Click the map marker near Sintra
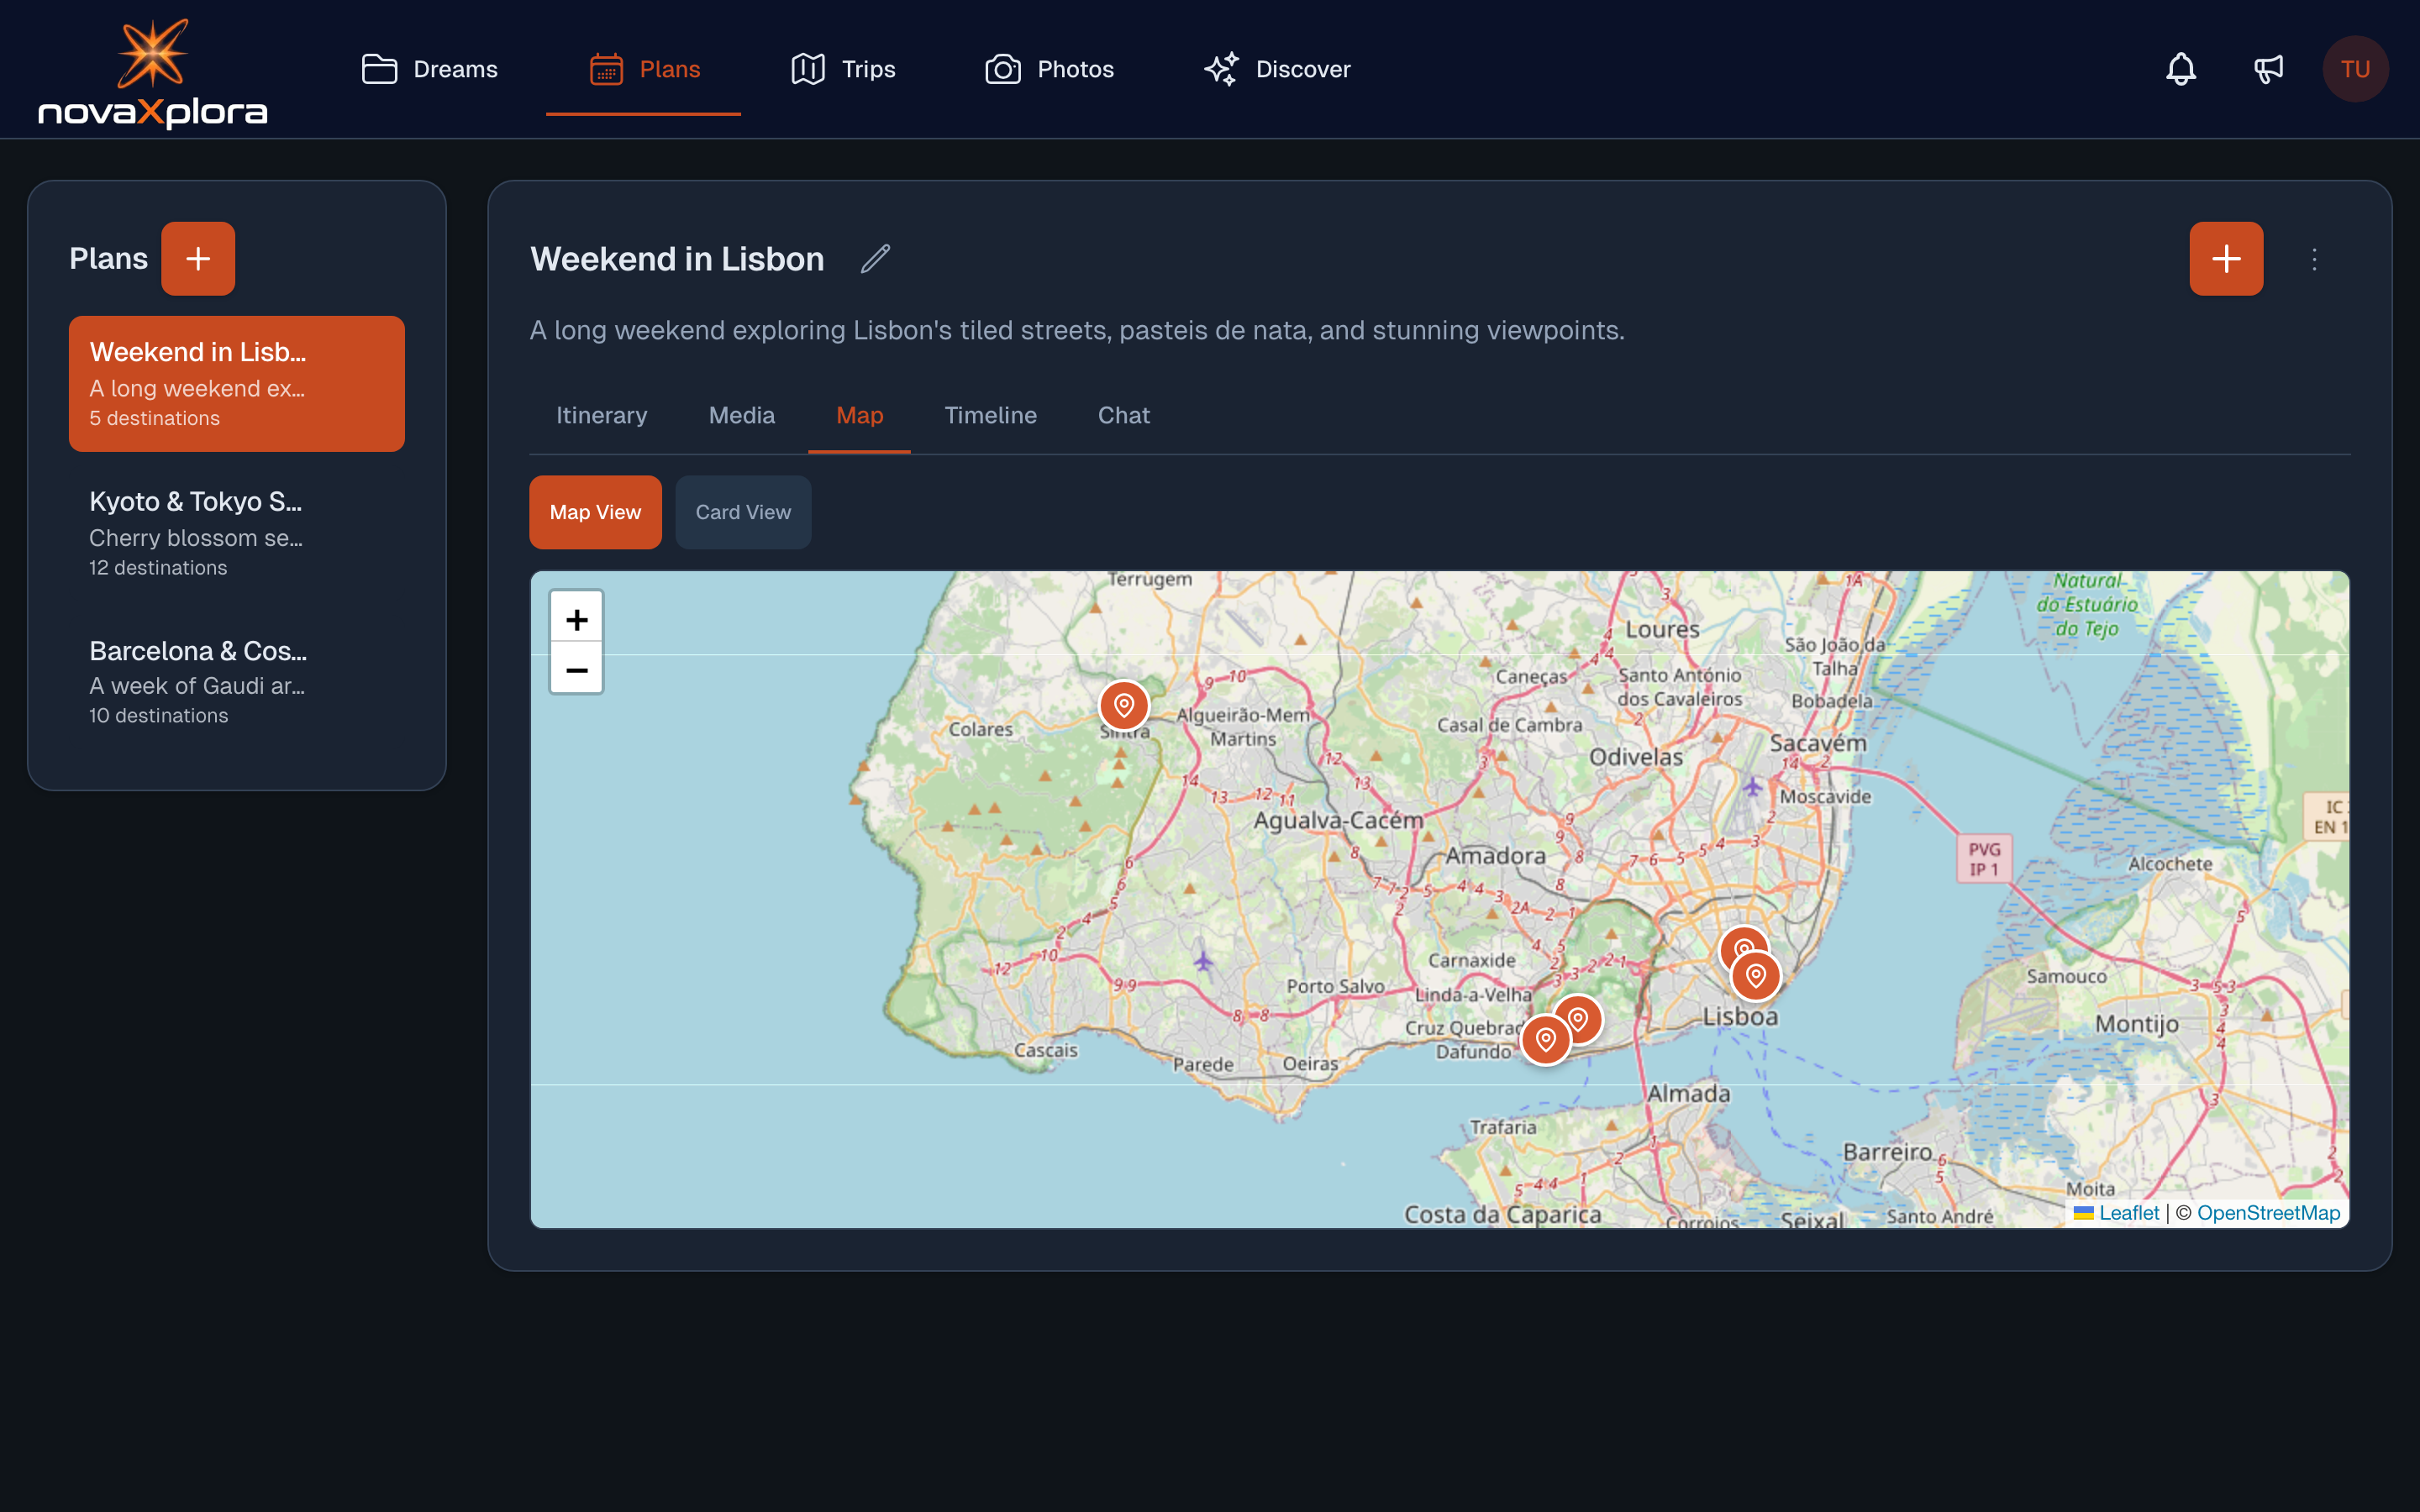 (x=1124, y=704)
